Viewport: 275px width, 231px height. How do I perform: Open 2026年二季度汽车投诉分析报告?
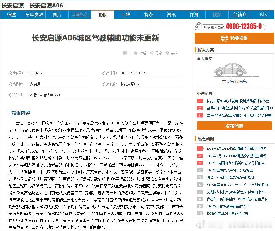click(230, 170)
